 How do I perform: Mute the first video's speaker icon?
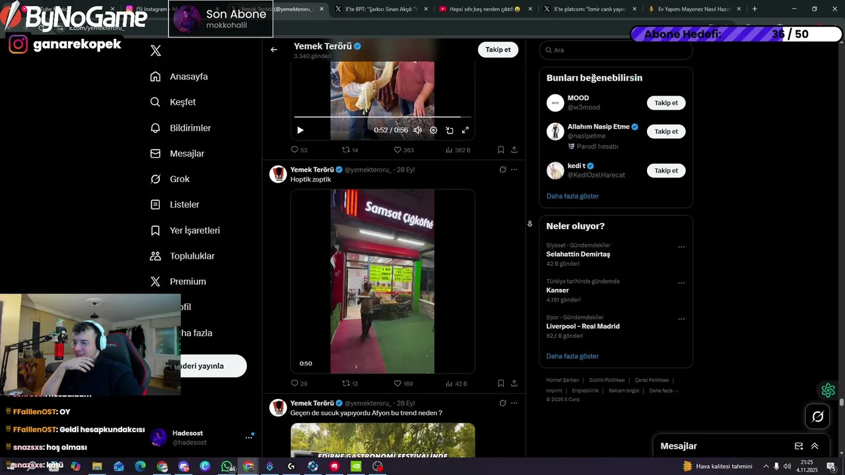pyautogui.click(x=417, y=130)
